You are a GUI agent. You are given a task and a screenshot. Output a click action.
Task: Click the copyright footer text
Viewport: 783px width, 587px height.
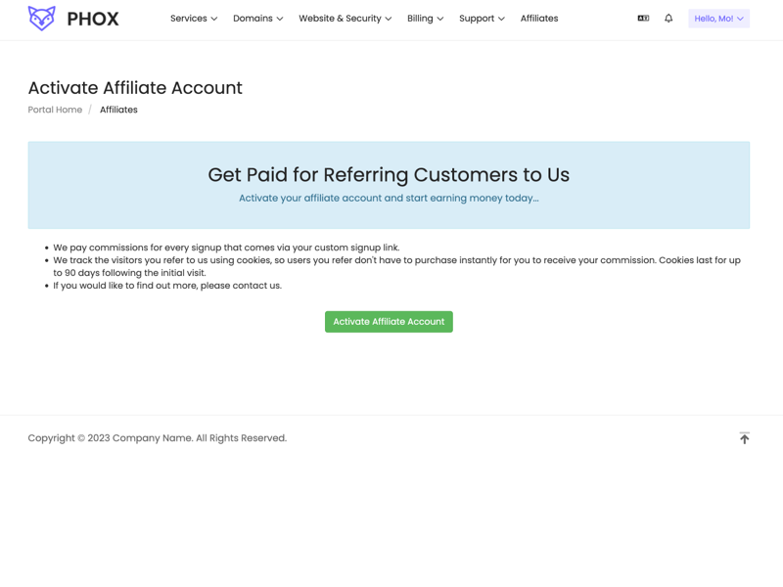tap(158, 438)
